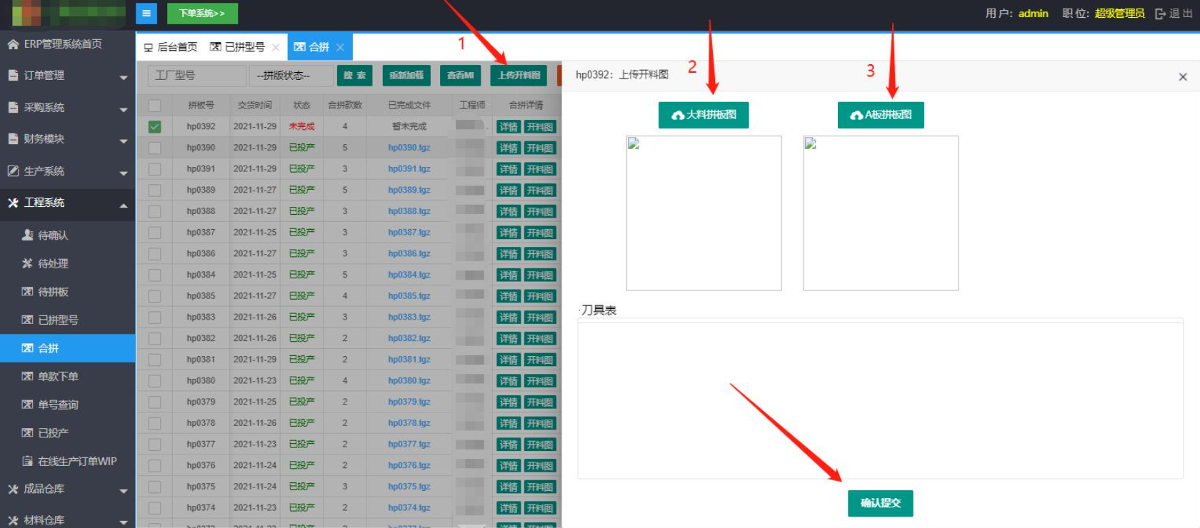Click the 工厂型号 input field
This screenshot has width=1200, height=528.
point(196,75)
